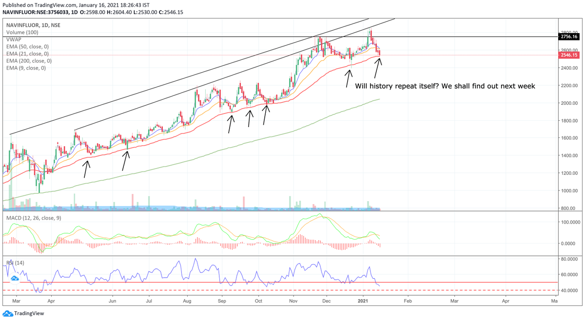Click the Oct label on the time axis
585x321 pixels.
(258, 302)
